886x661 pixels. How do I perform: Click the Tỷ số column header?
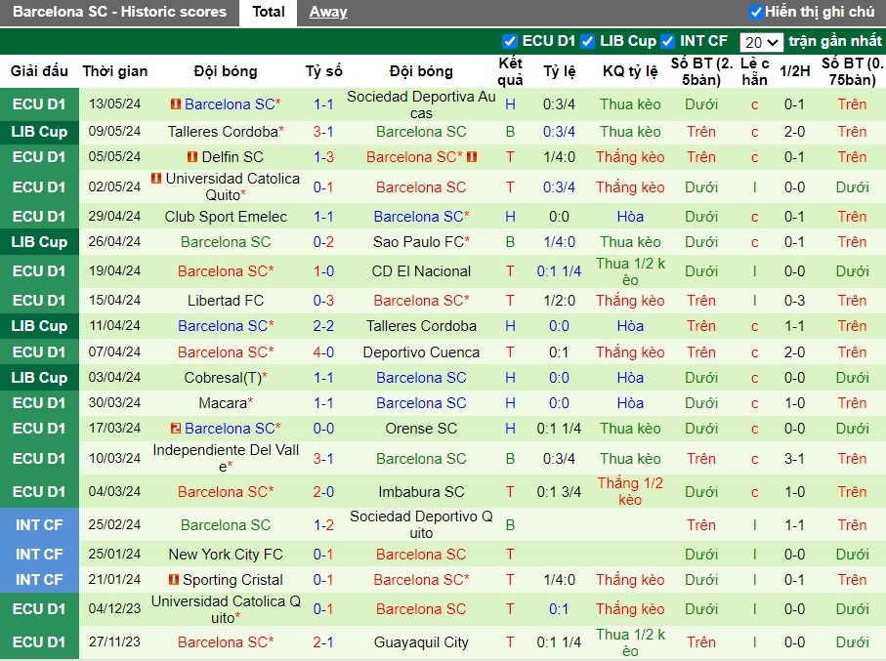(323, 71)
